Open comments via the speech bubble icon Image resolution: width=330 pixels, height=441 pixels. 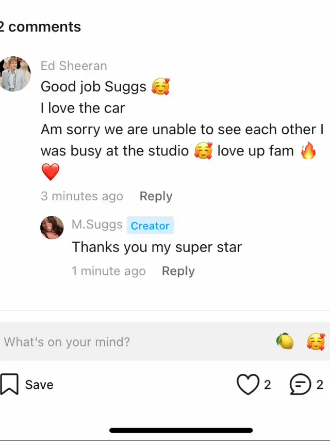tap(301, 385)
